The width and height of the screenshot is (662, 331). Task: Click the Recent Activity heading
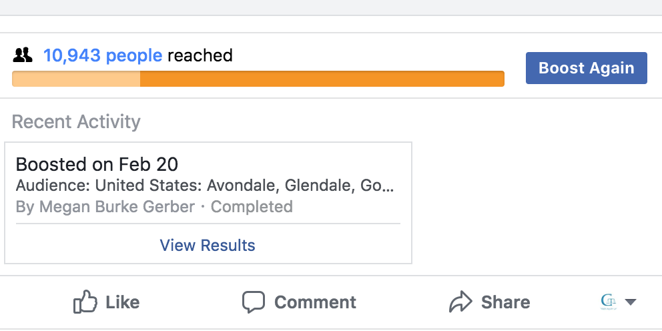click(x=76, y=121)
